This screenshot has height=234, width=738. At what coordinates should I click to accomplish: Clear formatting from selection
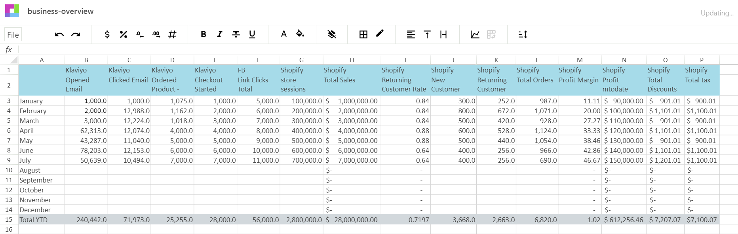[332, 34]
